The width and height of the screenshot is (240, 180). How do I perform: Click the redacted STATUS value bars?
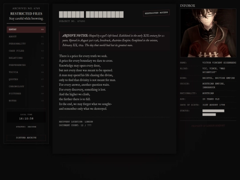pyautogui.click(x=213, y=112)
